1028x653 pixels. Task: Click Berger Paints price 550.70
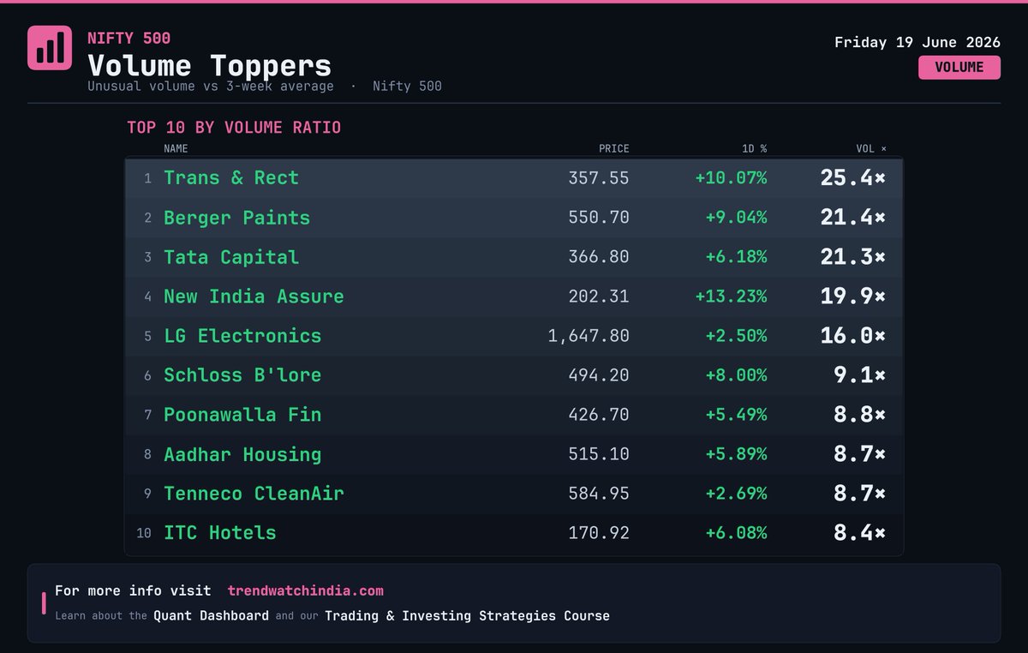click(599, 218)
